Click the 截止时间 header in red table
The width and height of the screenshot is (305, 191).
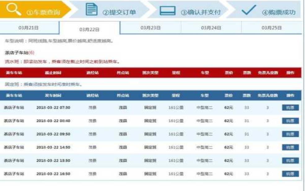pos(53,73)
